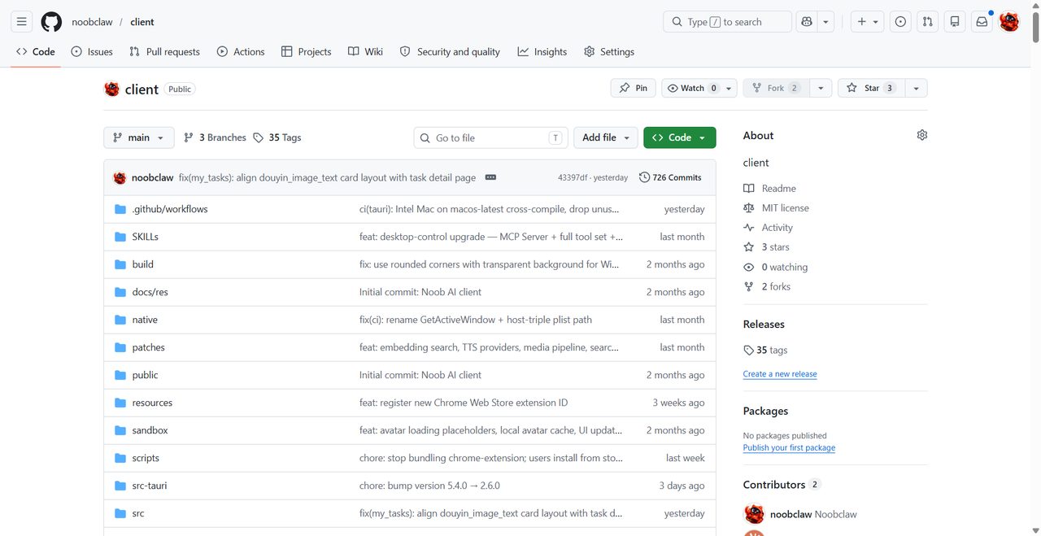Click folder icon for resources row

point(120,403)
